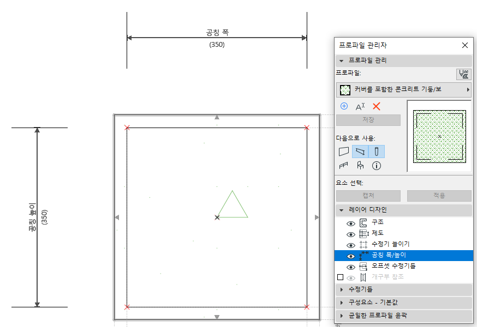Collapse the 레이어 디자인 section
Viewport: 477px width, 327px height.
(404, 210)
